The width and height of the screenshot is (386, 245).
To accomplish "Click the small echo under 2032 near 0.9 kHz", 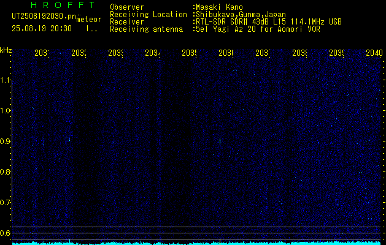I will (x=70, y=140).
